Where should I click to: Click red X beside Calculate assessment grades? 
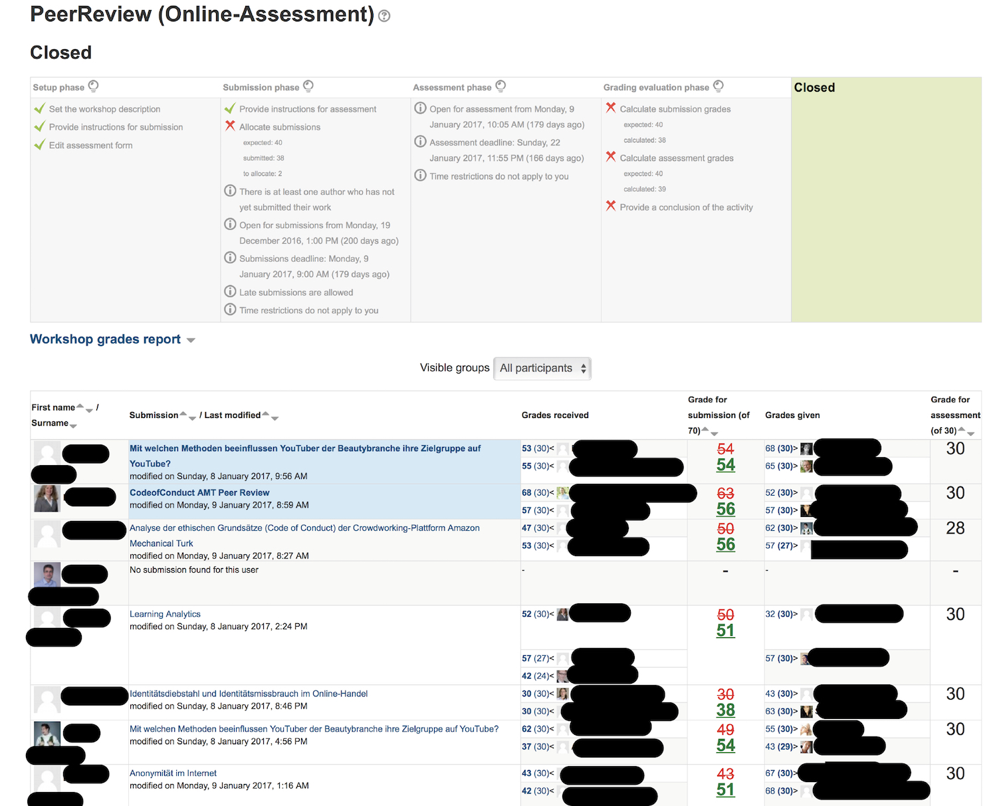coord(611,156)
